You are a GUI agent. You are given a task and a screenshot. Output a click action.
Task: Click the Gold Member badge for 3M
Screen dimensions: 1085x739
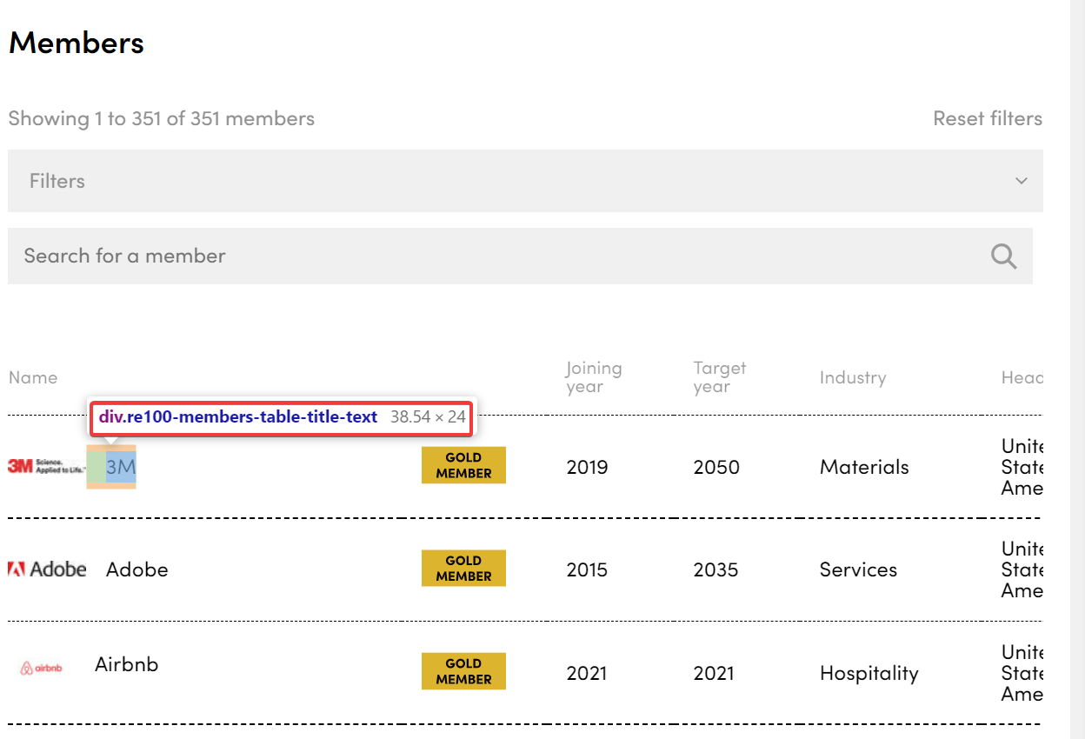tap(463, 465)
